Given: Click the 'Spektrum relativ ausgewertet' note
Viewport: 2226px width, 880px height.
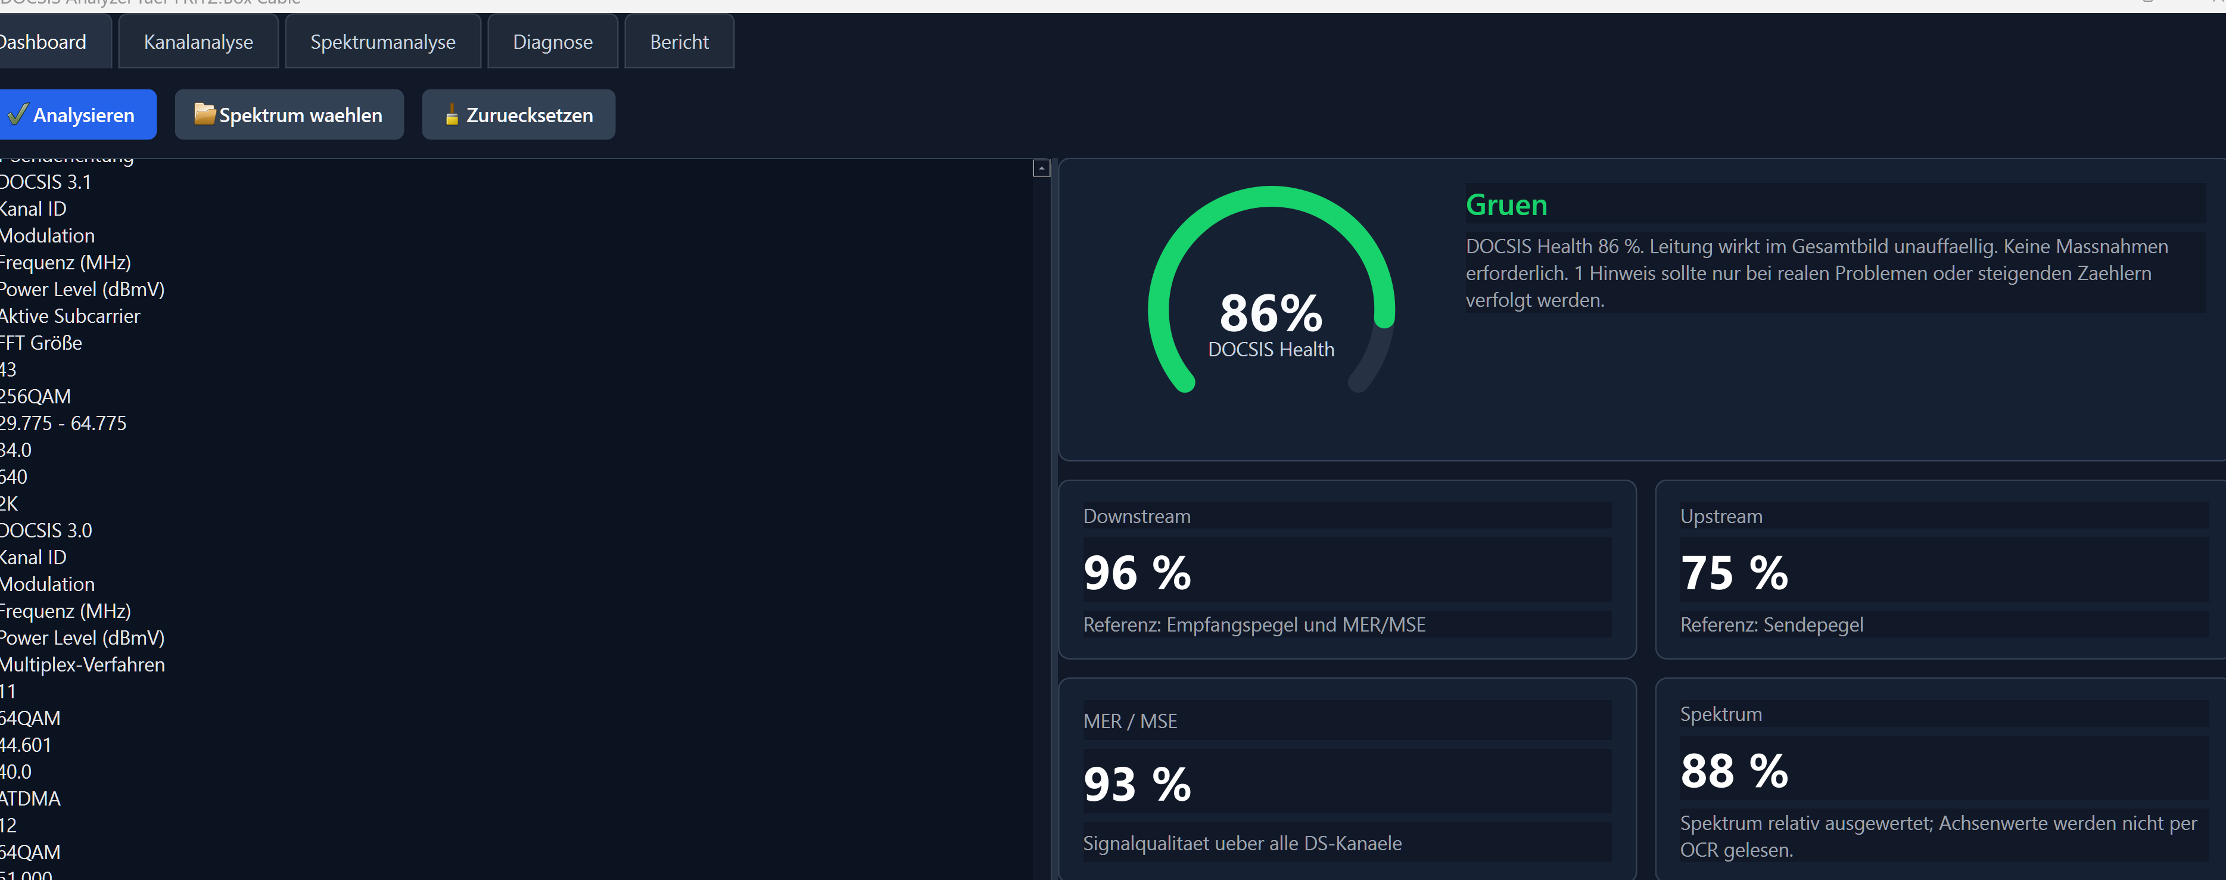Looking at the screenshot, I should [1938, 836].
